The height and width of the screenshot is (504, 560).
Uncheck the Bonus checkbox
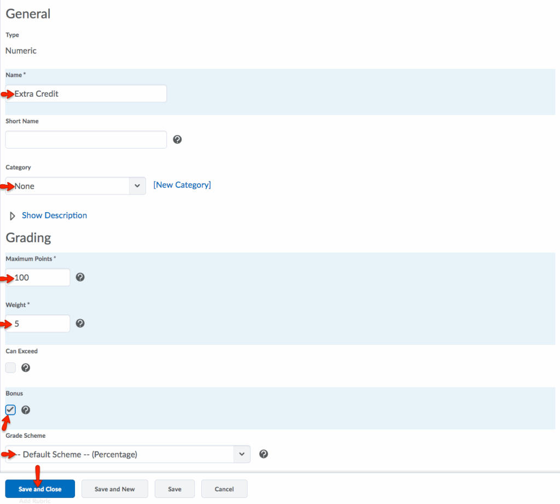click(x=10, y=410)
